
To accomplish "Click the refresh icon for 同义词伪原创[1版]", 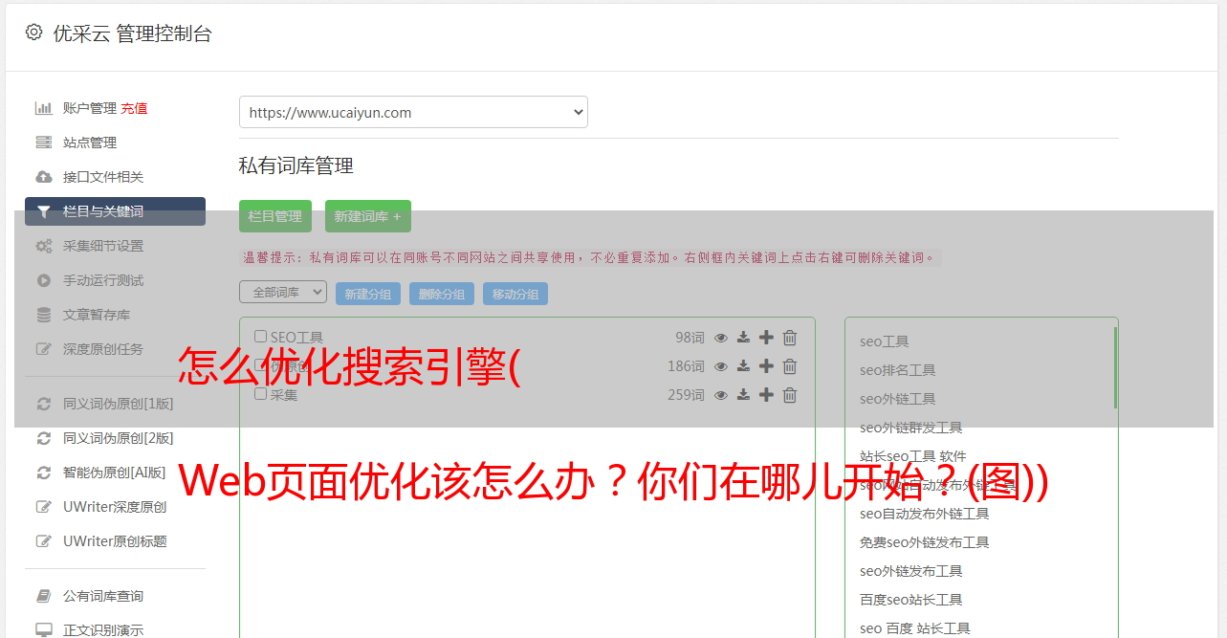I will [44, 404].
